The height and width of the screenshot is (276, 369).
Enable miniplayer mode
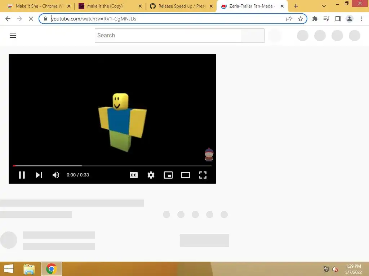(168, 175)
